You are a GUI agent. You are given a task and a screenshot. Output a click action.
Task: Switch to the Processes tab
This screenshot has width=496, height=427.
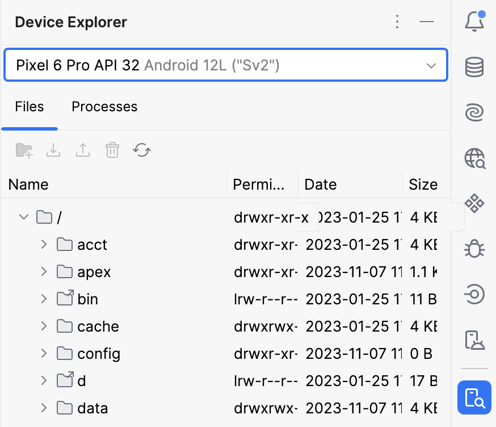click(104, 107)
